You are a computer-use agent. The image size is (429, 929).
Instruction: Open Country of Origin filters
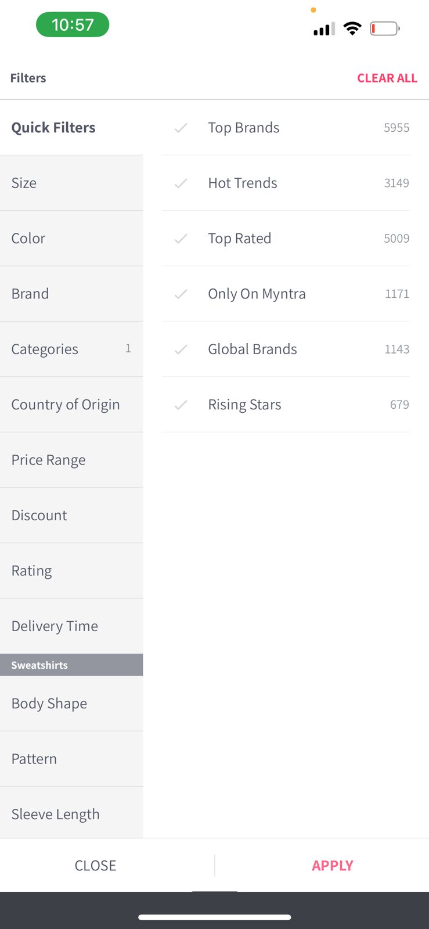tap(71, 405)
